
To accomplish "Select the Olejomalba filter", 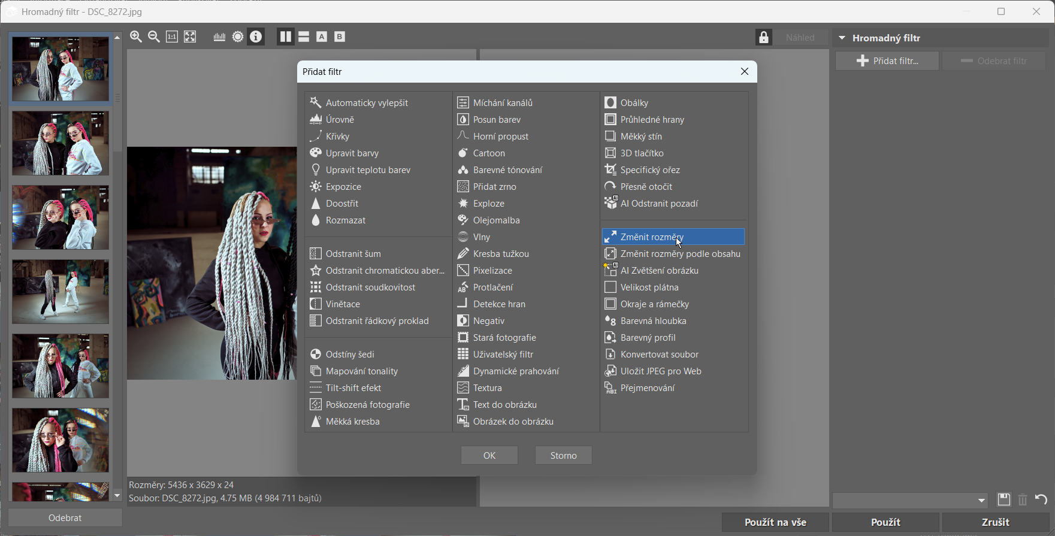I will click(496, 220).
